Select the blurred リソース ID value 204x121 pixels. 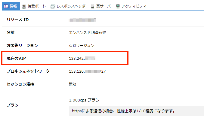tap(82, 20)
